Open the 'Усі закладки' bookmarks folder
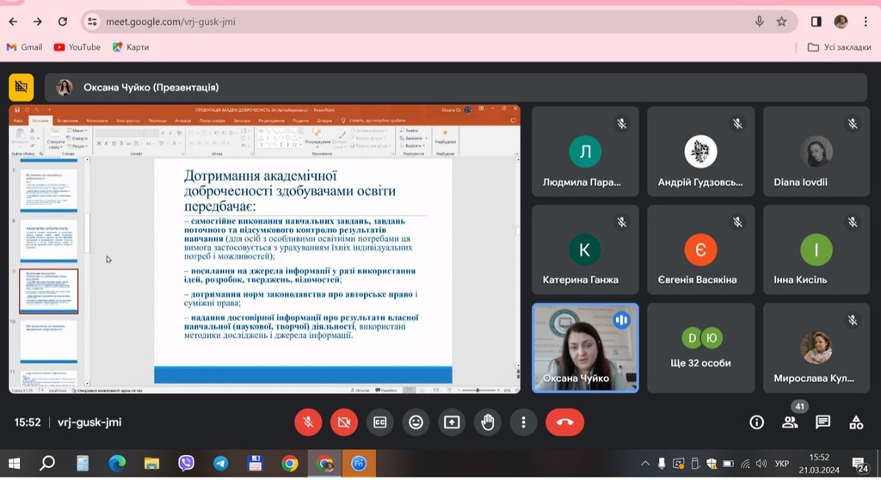This screenshot has height=480, width=881. pyautogui.click(x=839, y=47)
